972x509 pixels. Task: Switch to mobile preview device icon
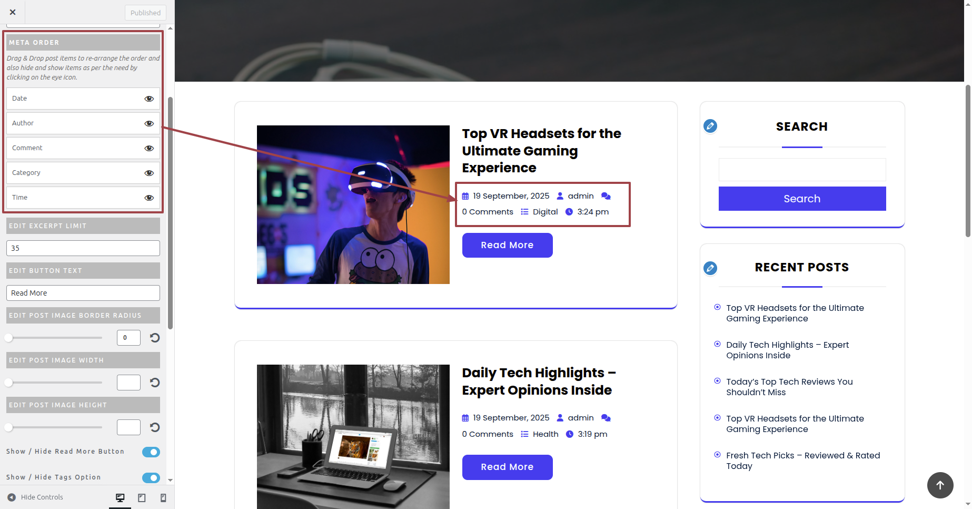coord(163,498)
